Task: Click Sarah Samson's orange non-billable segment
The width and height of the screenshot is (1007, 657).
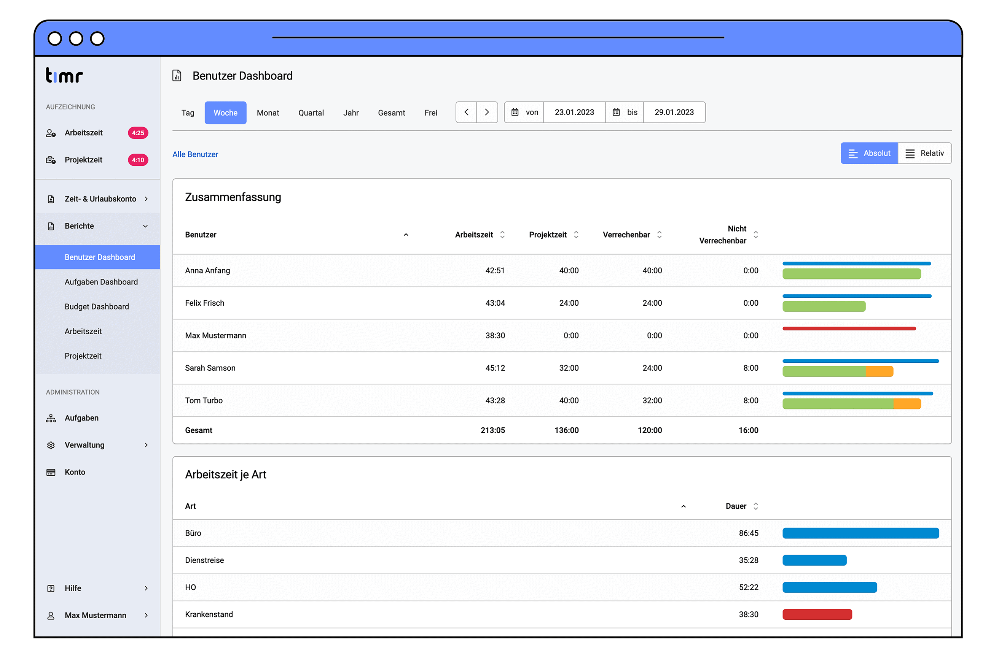Action: pos(880,371)
